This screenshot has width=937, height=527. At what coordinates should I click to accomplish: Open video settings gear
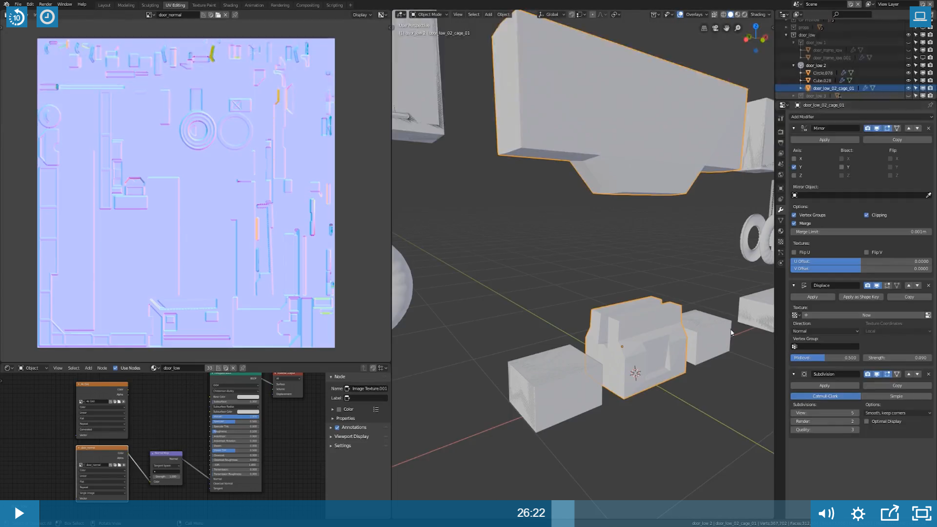tap(858, 513)
